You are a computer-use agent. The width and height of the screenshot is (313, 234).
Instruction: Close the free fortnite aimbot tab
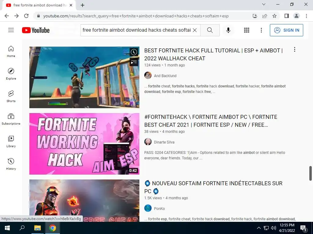pyautogui.click(x=71, y=5)
